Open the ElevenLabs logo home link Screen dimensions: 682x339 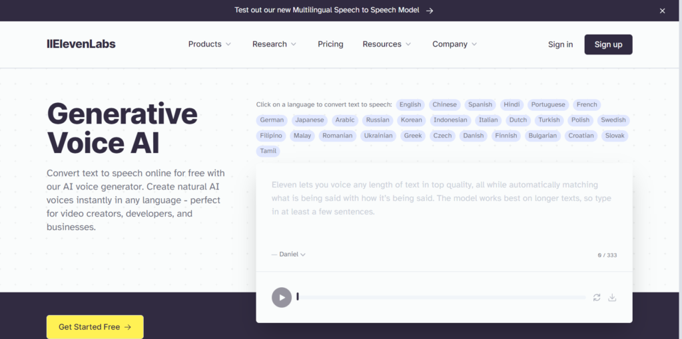(81, 44)
